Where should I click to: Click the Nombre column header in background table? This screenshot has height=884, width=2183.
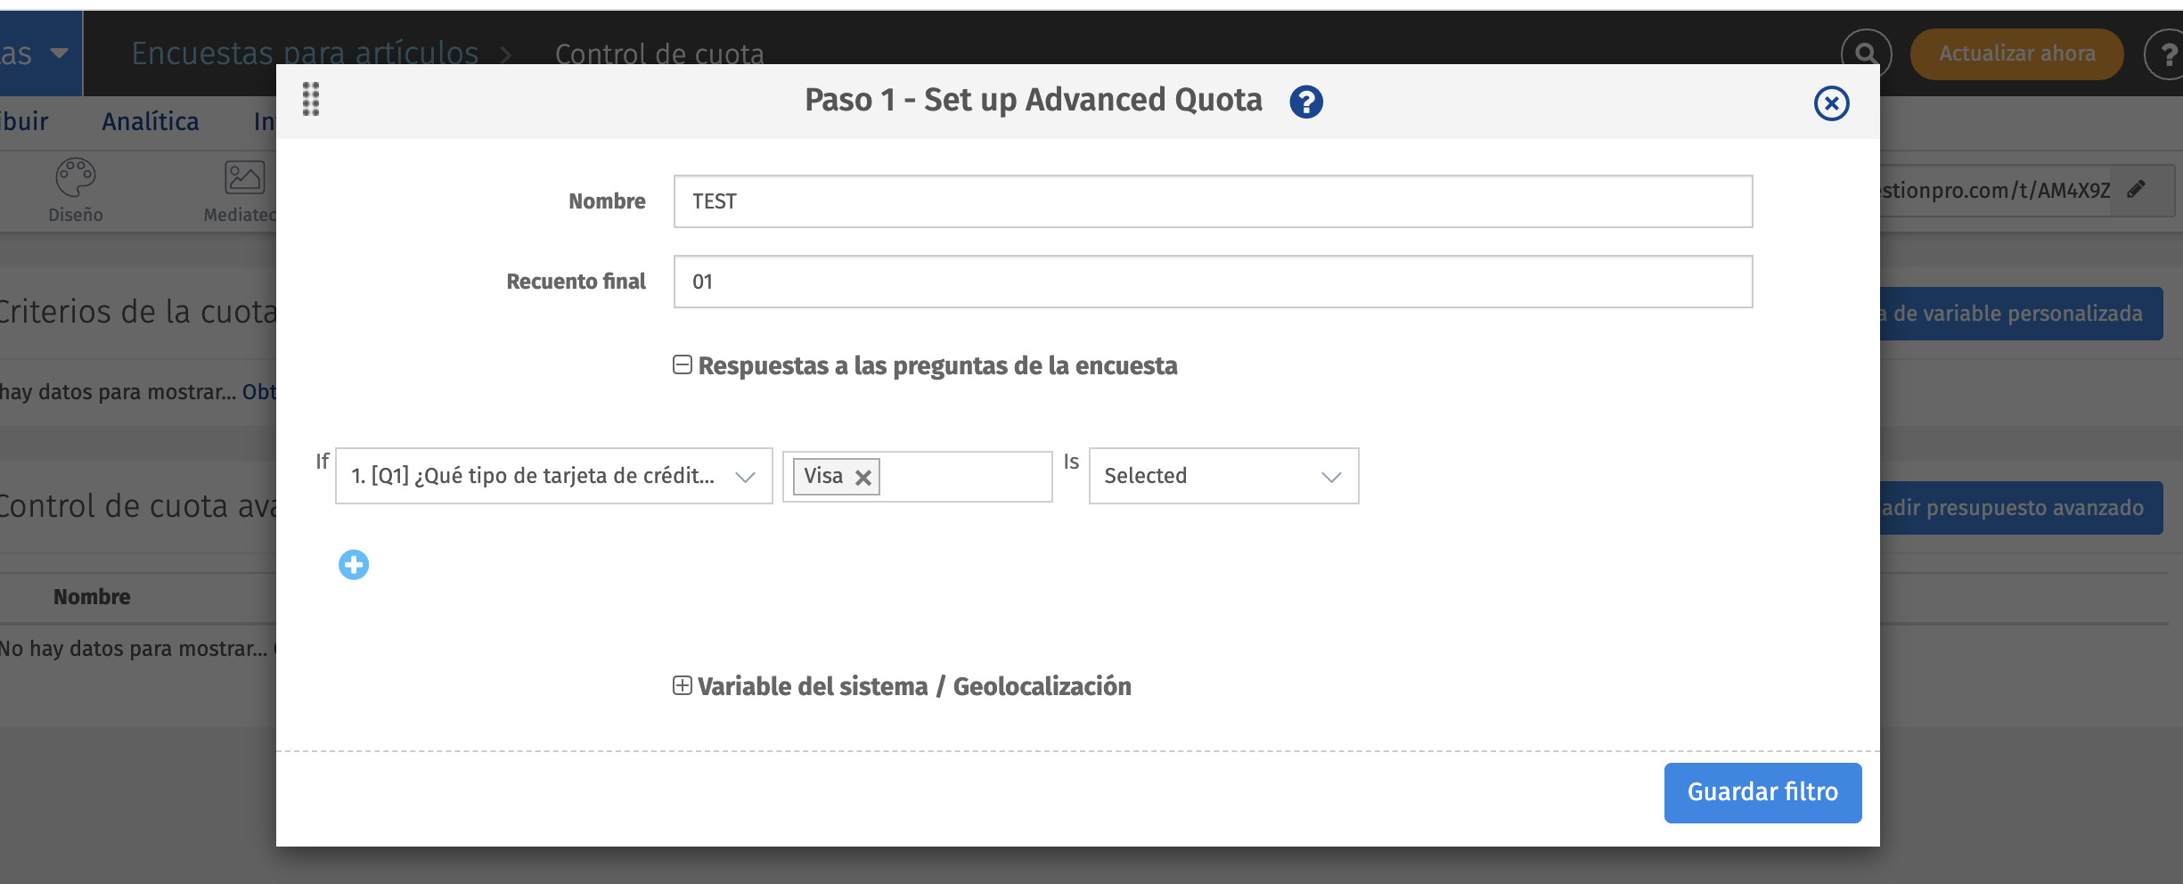coord(92,597)
